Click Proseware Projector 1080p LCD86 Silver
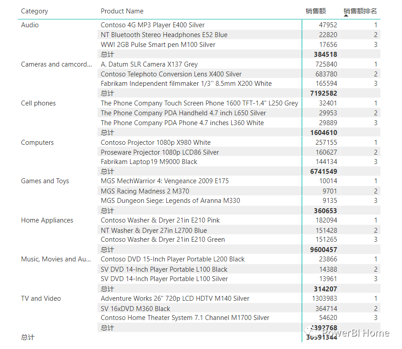Screen dimensions: 402x349 click(x=160, y=152)
